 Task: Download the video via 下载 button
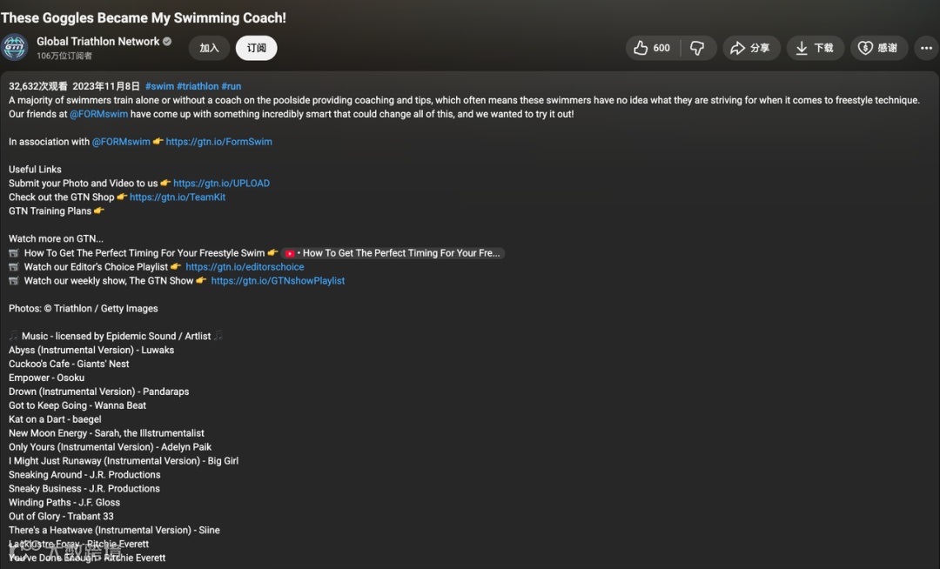click(x=816, y=48)
